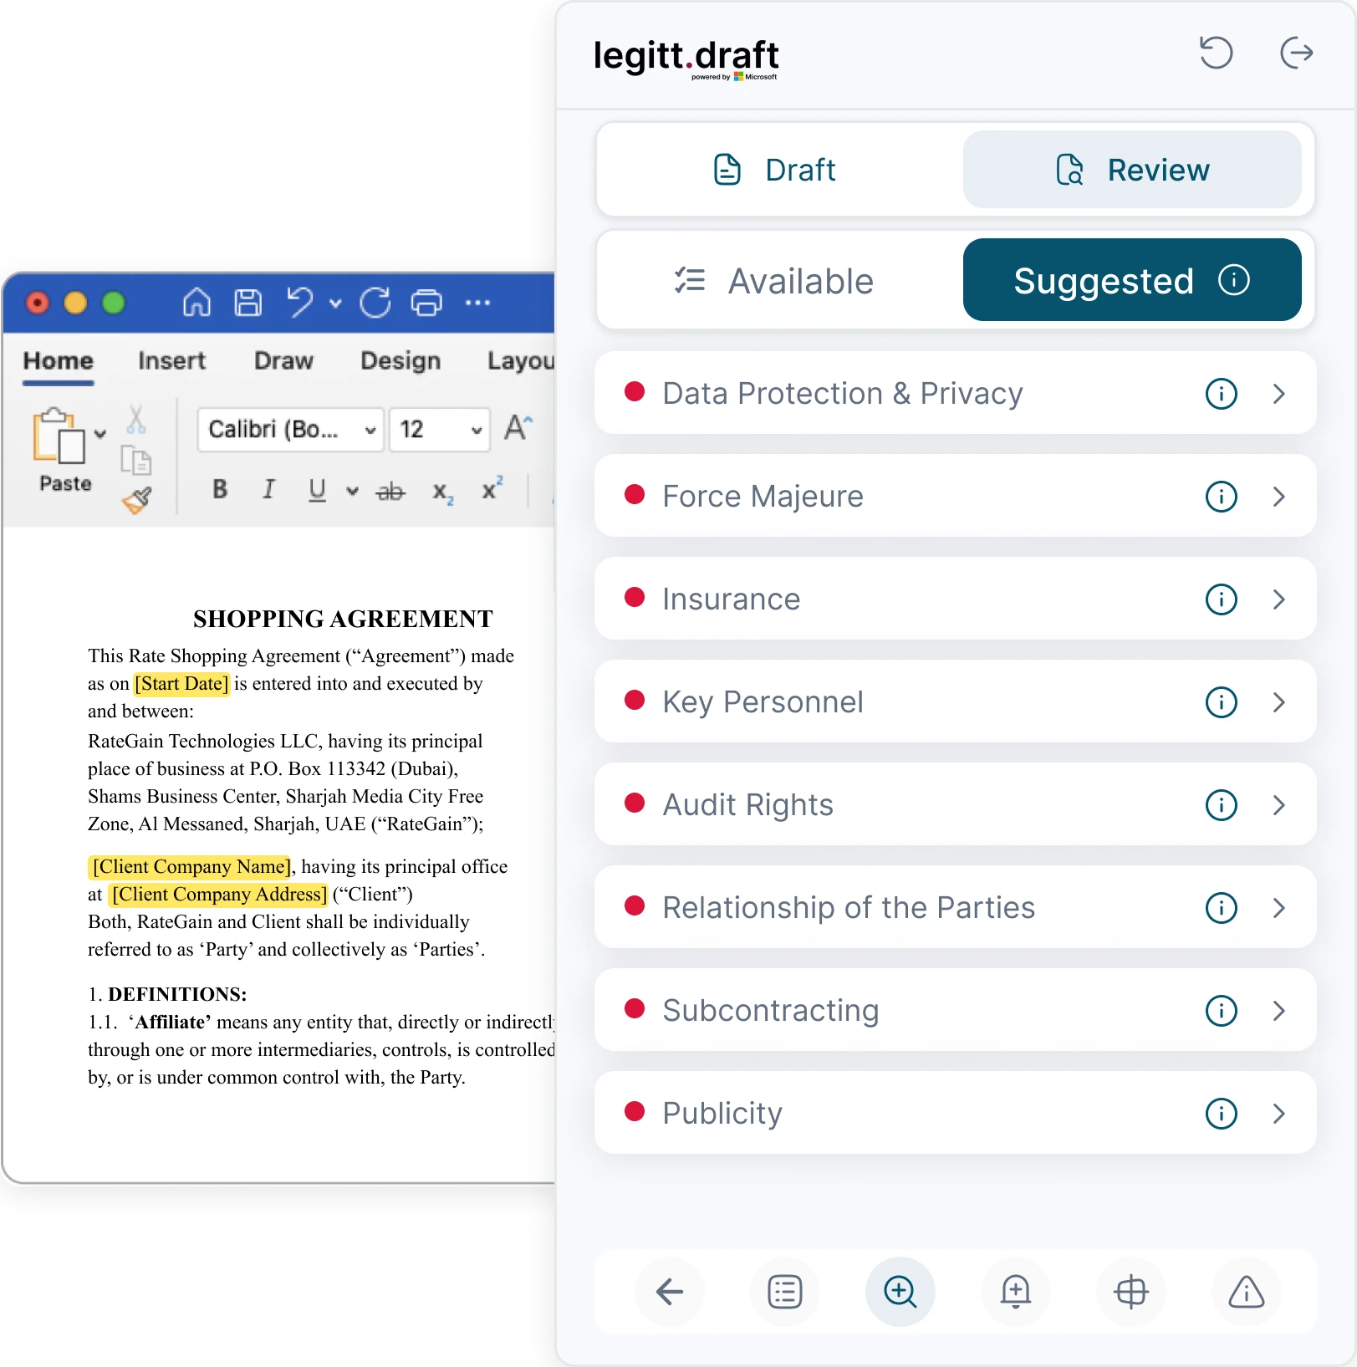Click the Print icon in Word toolbar
The image size is (1357, 1367).
click(426, 302)
